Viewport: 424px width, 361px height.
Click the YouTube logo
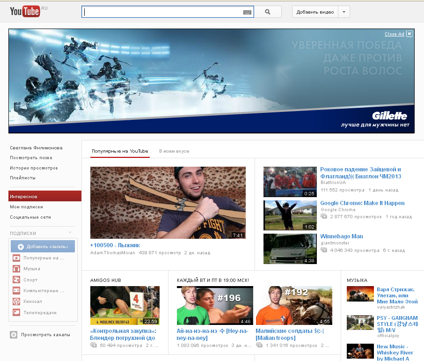point(25,12)
